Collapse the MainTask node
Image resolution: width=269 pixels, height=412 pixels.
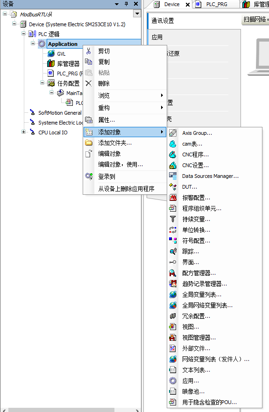click(x=52, y=92)
